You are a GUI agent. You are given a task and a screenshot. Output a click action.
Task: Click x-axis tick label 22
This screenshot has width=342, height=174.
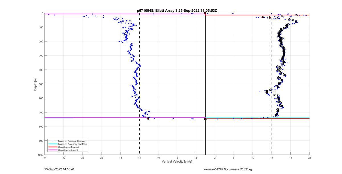pyautogui.click(x=309, y=157)
